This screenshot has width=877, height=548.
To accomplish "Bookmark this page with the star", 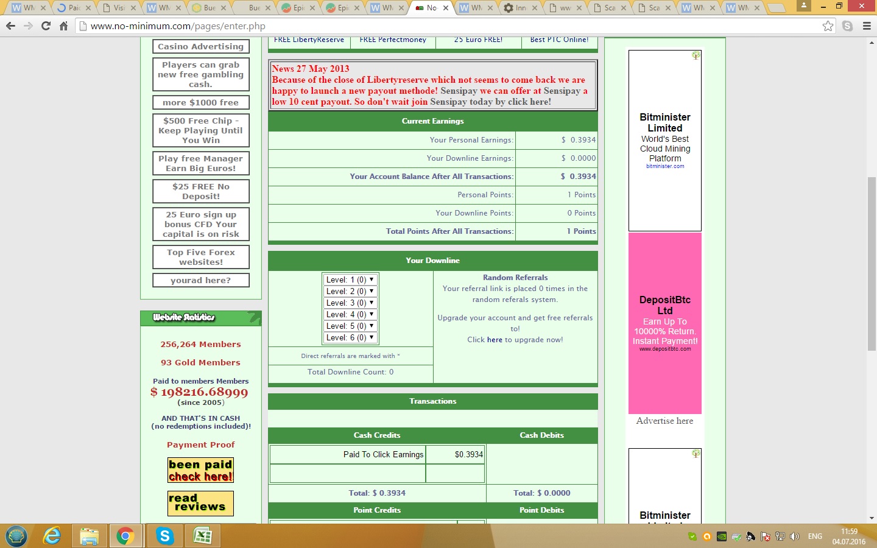I will point(828,26).
